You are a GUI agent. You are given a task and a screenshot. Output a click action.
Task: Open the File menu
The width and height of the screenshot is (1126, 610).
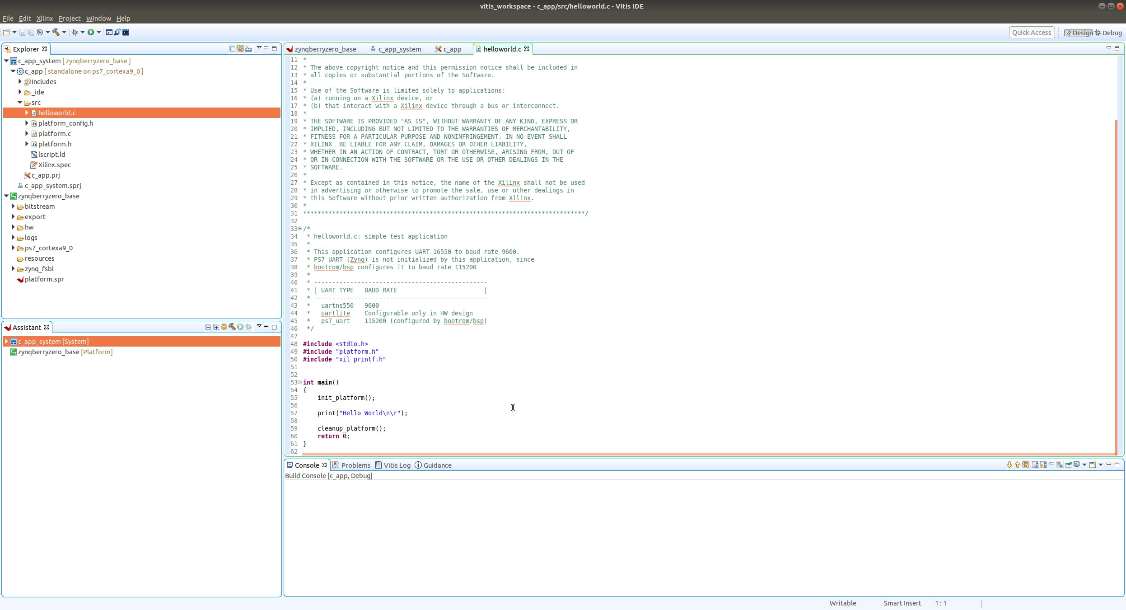tap(8, 19)
